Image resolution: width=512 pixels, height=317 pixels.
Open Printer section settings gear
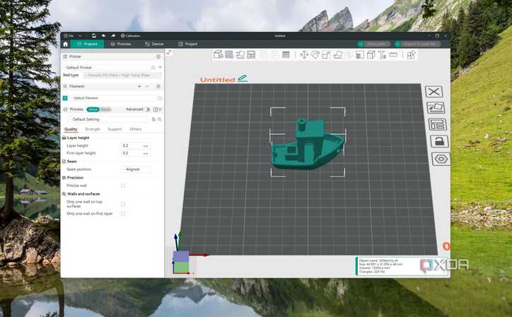(158, 56)
